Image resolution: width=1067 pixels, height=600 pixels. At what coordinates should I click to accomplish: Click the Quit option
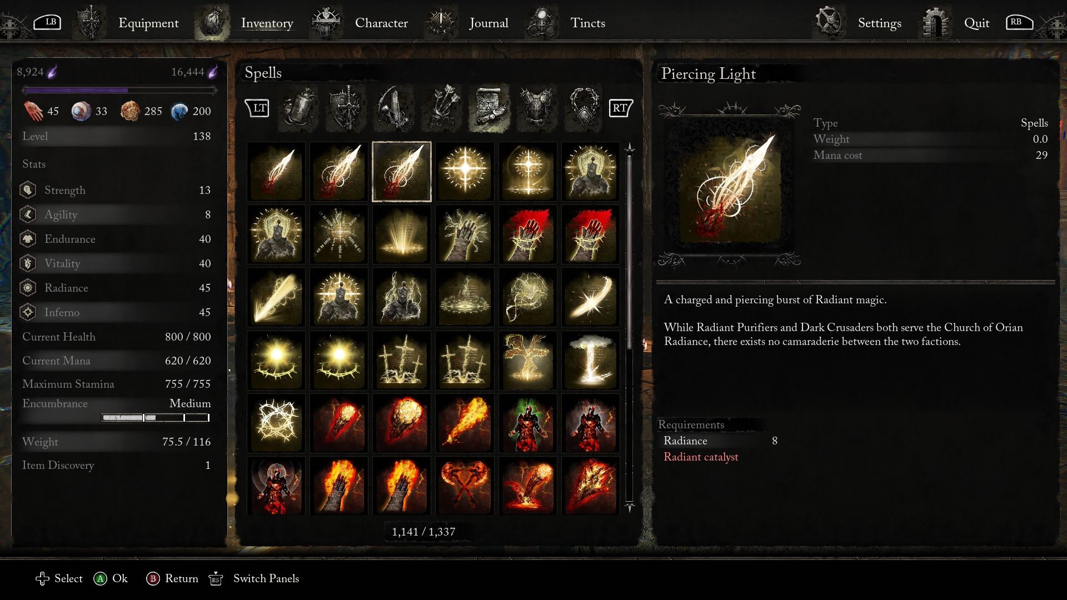[x=976, y=23]
